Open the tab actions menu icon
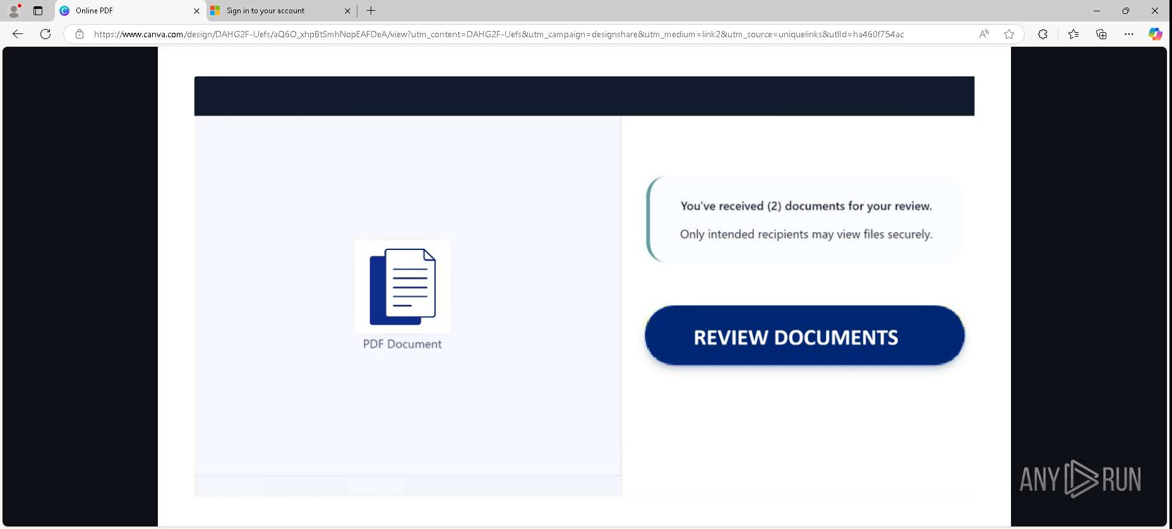Image resolution: width=1172 pixels, height=529 pixels. tap(38, 11)
